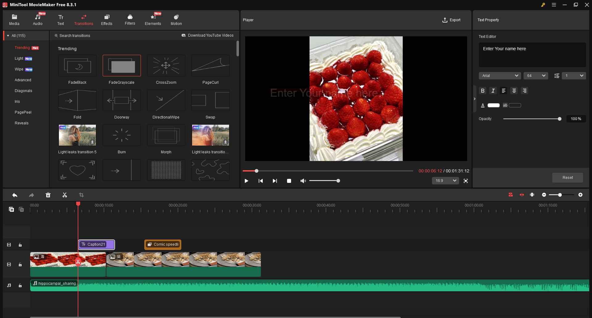
Task: Click the white text color swatch
Action: click(493, 105)
